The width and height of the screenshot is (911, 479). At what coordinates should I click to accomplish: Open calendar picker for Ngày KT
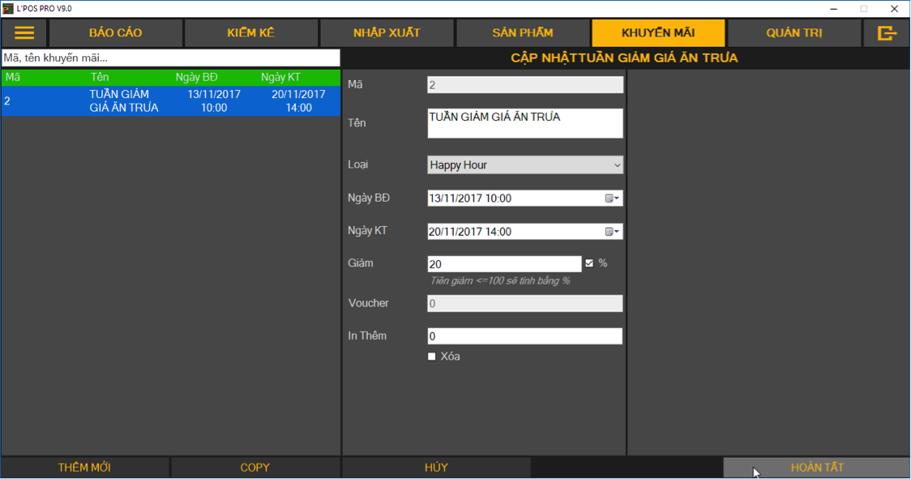pos(612,232)
